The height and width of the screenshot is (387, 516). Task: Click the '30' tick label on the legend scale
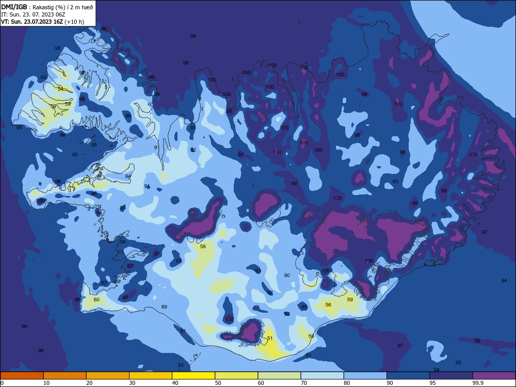[x=132, y=383]
